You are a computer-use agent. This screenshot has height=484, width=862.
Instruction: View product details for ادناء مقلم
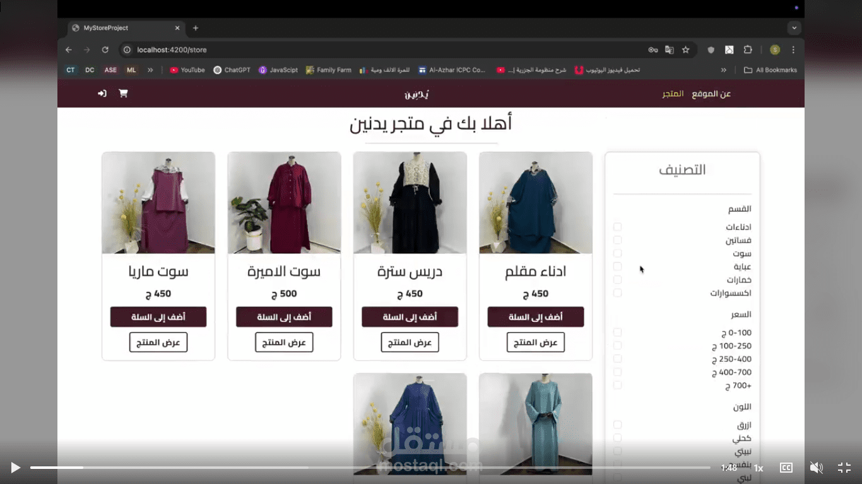coord(536,342)
